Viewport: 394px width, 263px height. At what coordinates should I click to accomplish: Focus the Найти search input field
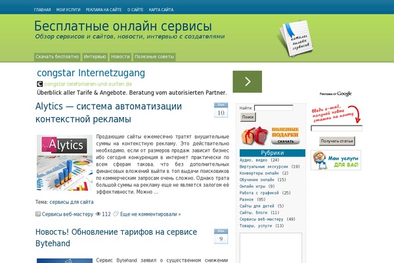coord(274,108)
